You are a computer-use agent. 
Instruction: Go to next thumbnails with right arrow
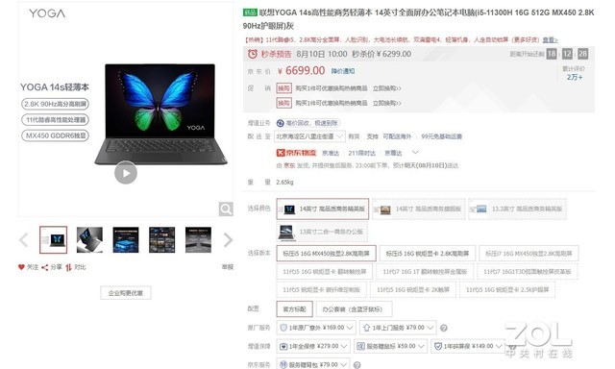[x=228, y=240]
